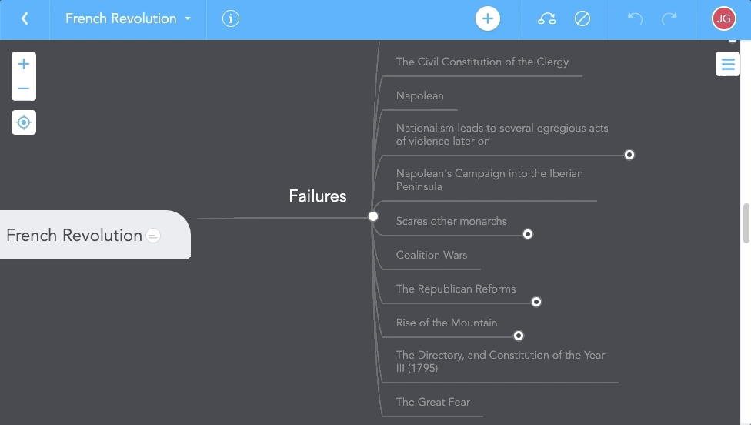Click the add node plus button

(487, 18)
